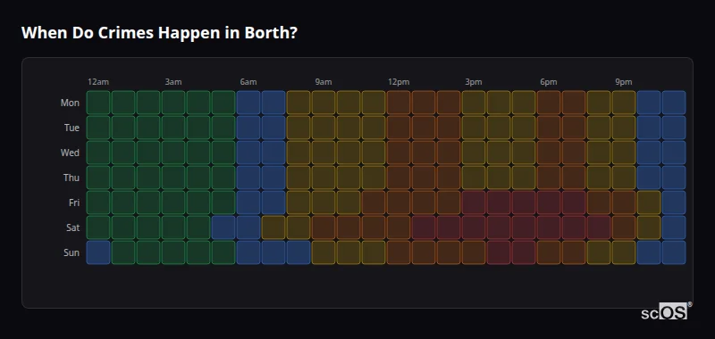The image size is (715, 339).
Task: Select the Saturday 5am blue cell
Action: point(223,227)
